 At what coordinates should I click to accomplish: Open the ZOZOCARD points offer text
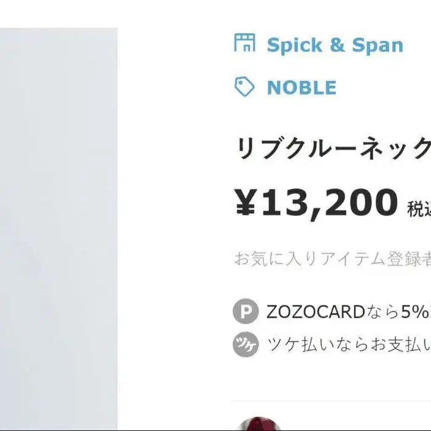[x=349, y=312]
